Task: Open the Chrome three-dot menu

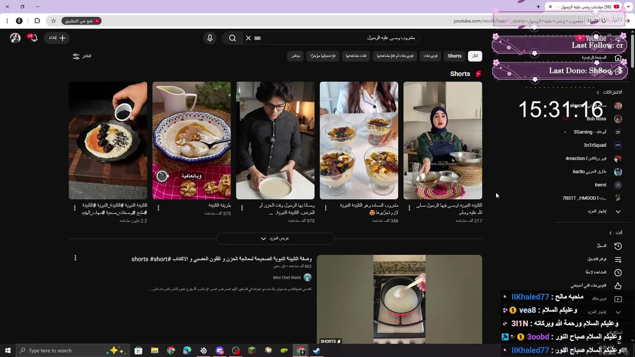Action: tap(7, 21)
